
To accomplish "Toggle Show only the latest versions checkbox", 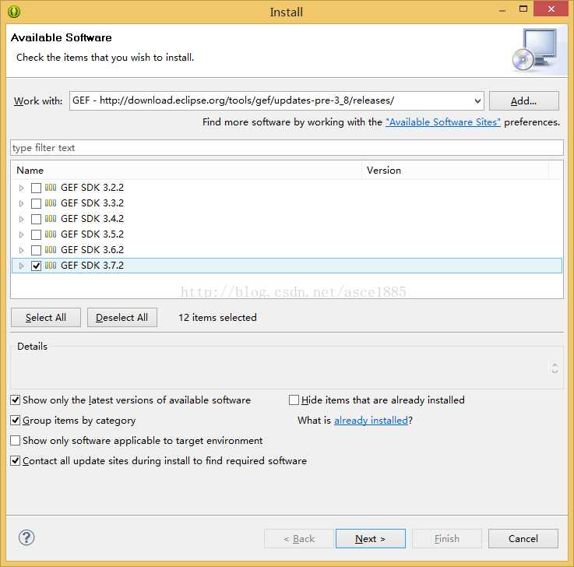I will [x=15, y=400].
